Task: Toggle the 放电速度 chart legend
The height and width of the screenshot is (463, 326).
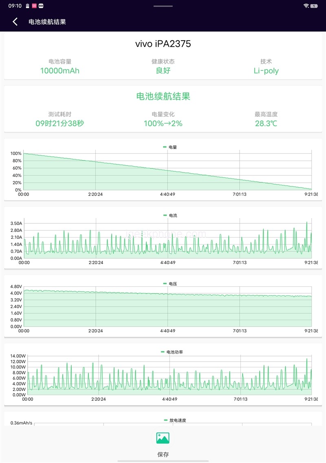Action: click(x=175, y=420)
